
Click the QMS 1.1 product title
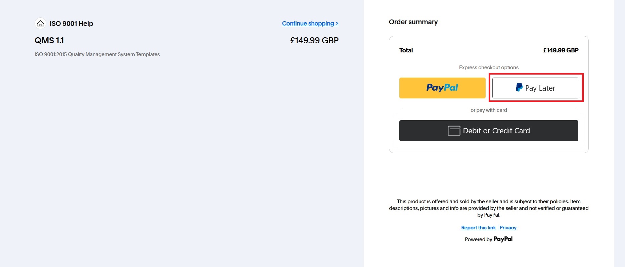coord(49,41)
